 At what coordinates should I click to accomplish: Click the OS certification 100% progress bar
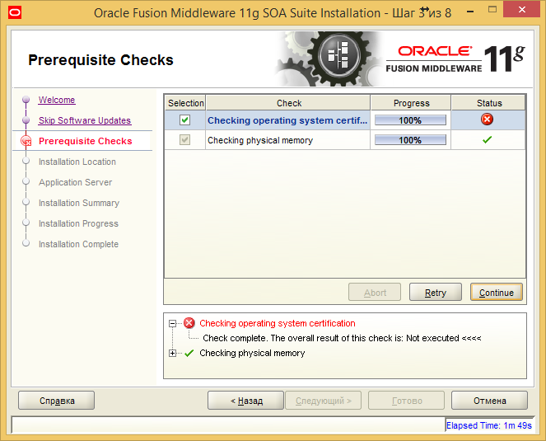(x=410, y=120)
